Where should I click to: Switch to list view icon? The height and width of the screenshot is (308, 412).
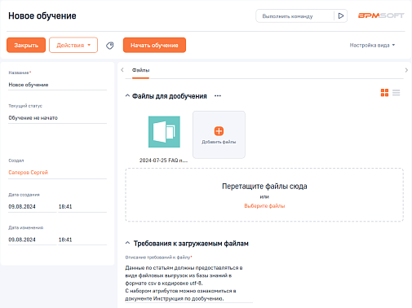pyautogui.click(x=396, y=93)
